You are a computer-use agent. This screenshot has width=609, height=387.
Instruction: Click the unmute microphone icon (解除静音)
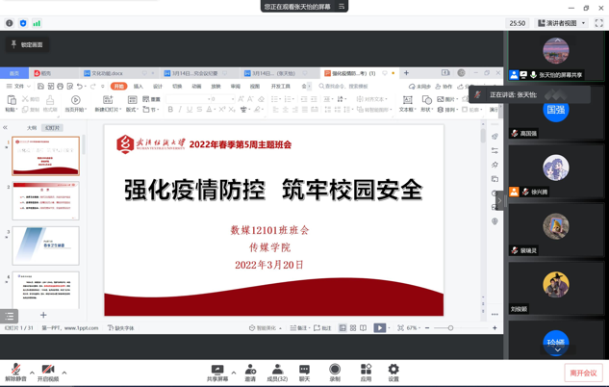[x=15, y=370]
